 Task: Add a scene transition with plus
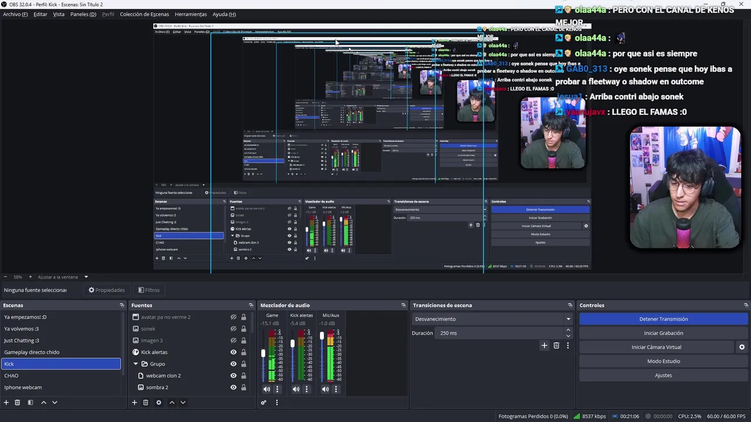tap(544, 346)
